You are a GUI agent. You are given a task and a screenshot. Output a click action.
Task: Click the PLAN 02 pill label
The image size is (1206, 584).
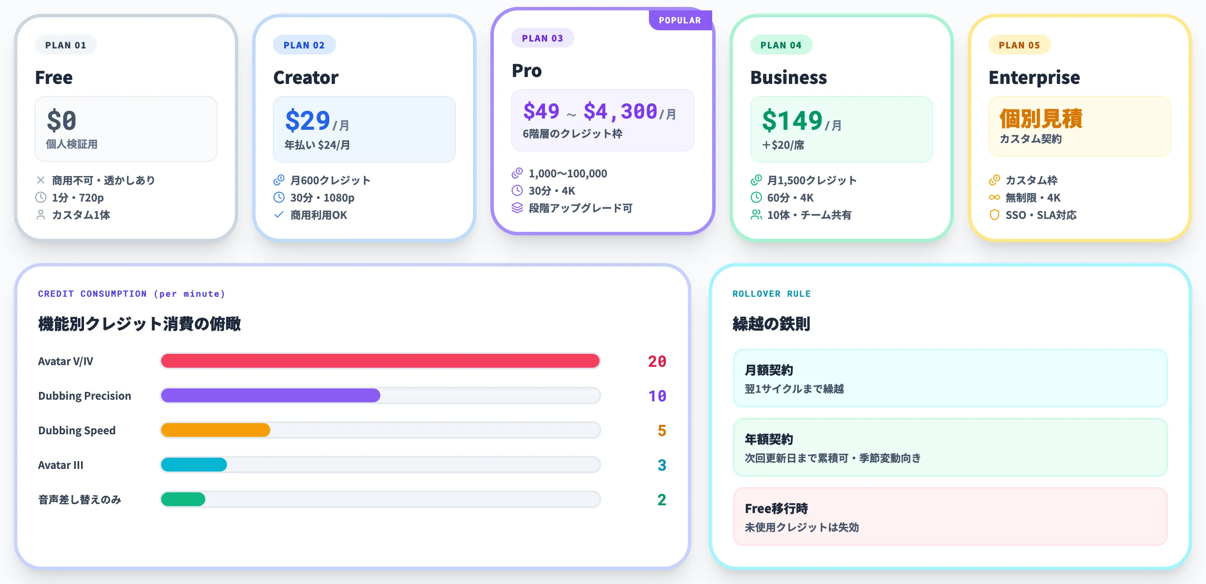click(x=304, y=45)
